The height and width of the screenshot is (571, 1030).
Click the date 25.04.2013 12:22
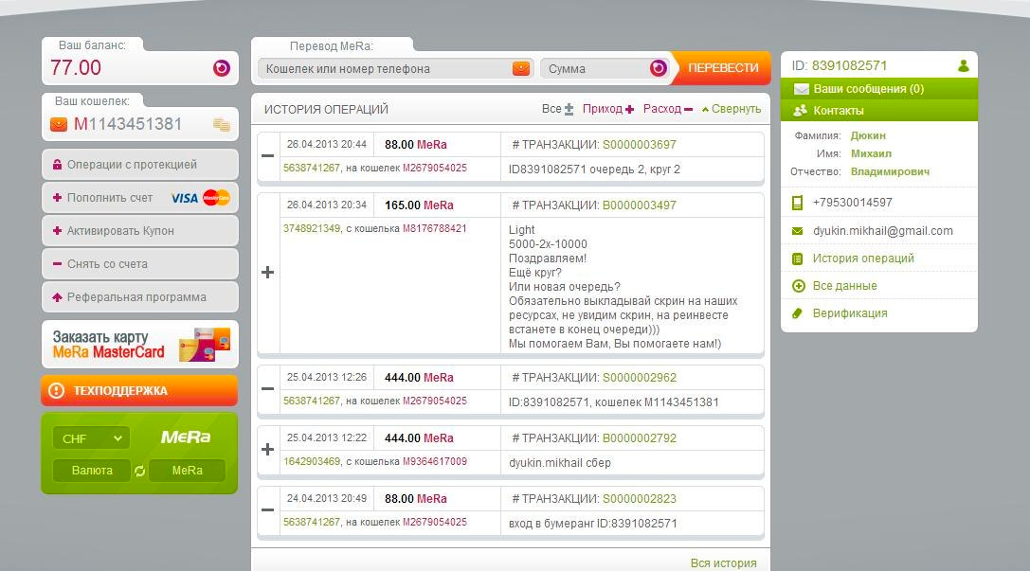[x=327, y=437]
